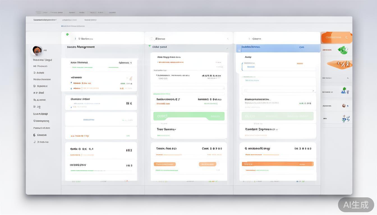Screen dimensions: 377x215
Task: Expand the middle column using its header chevron
Action: (x=228, y=39)
